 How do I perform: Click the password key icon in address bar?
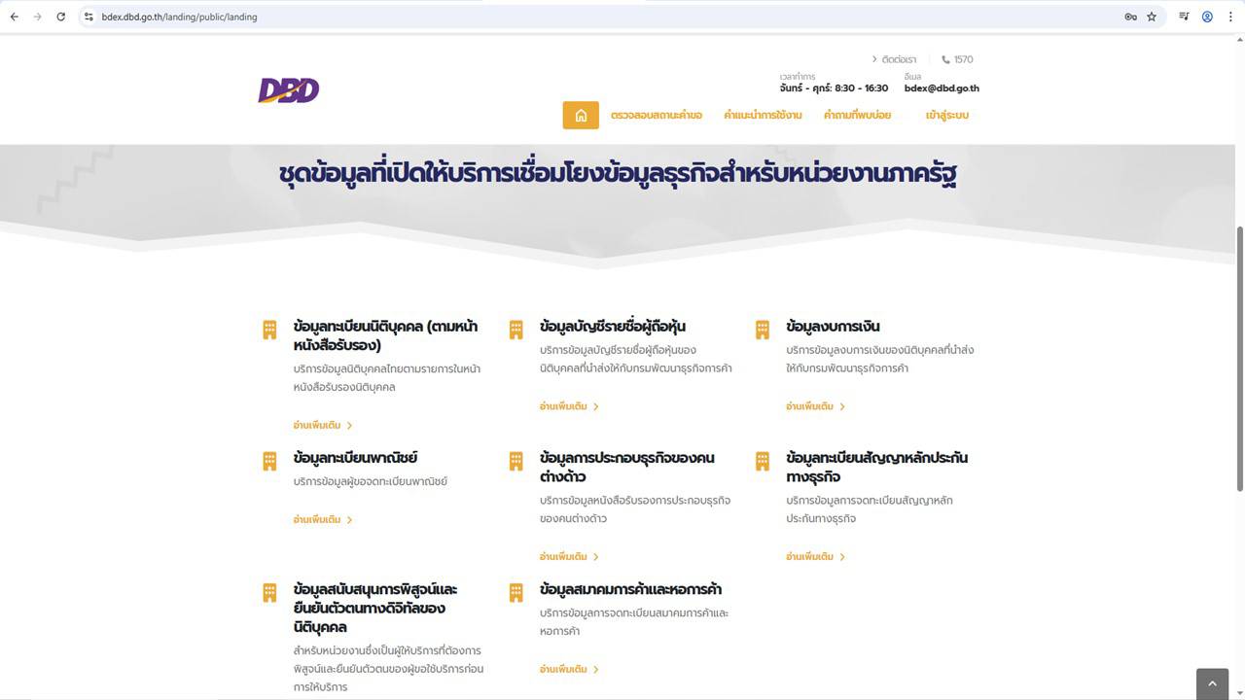point(1130,17)
